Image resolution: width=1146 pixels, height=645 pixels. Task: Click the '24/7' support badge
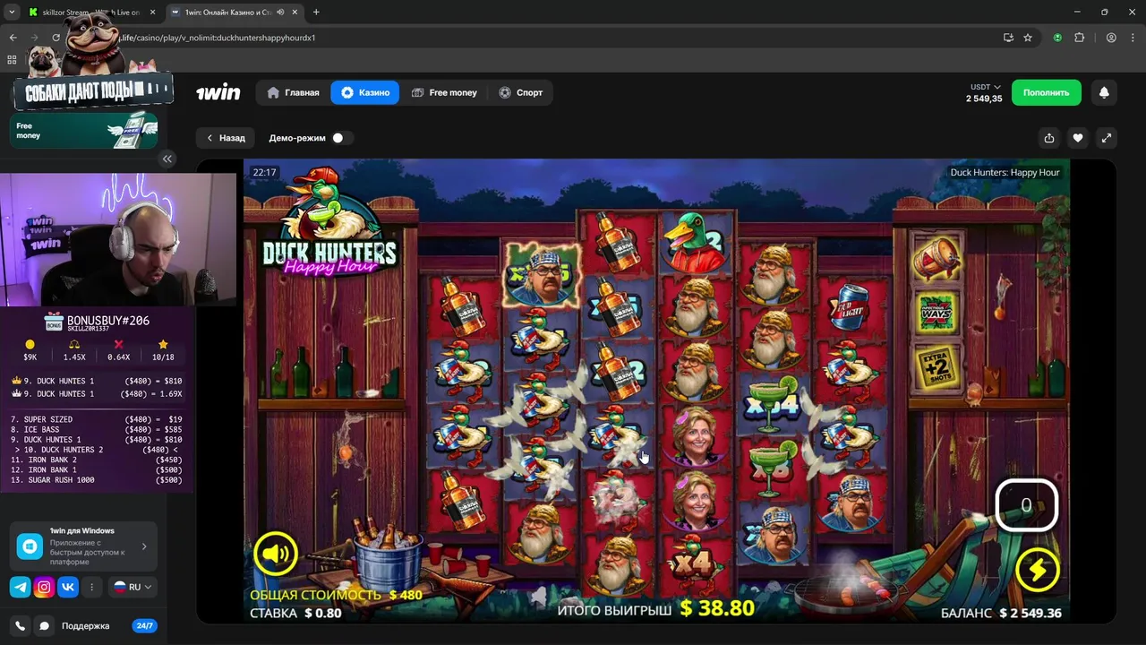143,626
